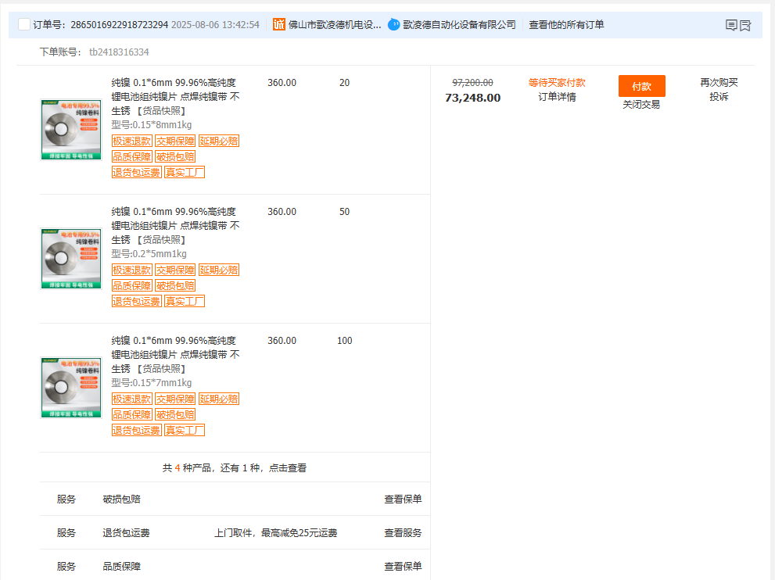Click 交期保障 tag on 0.15*8mm1kg item
This screenshot has height=580, width=775.
[x=175, y=141]
